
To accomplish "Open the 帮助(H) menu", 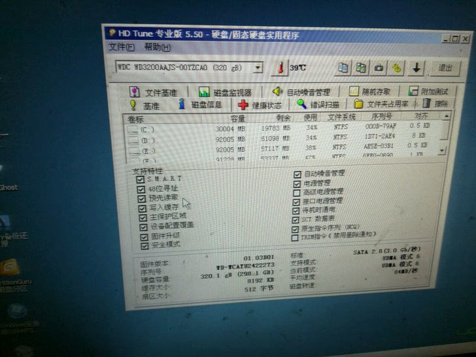I will pyautogui.click(x=157, y=47).
